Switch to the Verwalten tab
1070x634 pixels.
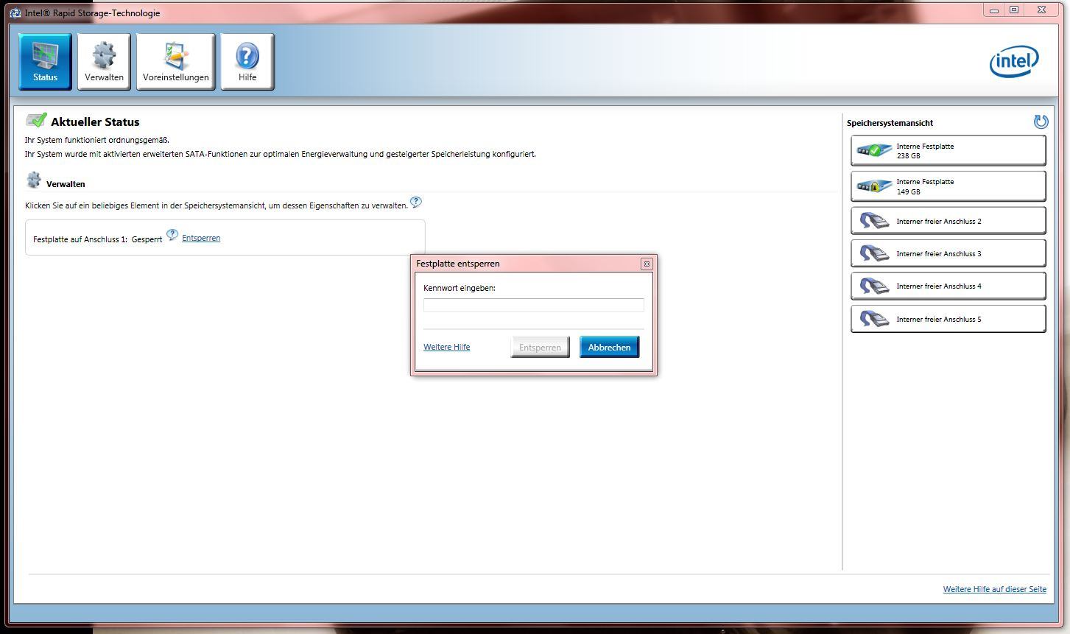pos(104,62)
